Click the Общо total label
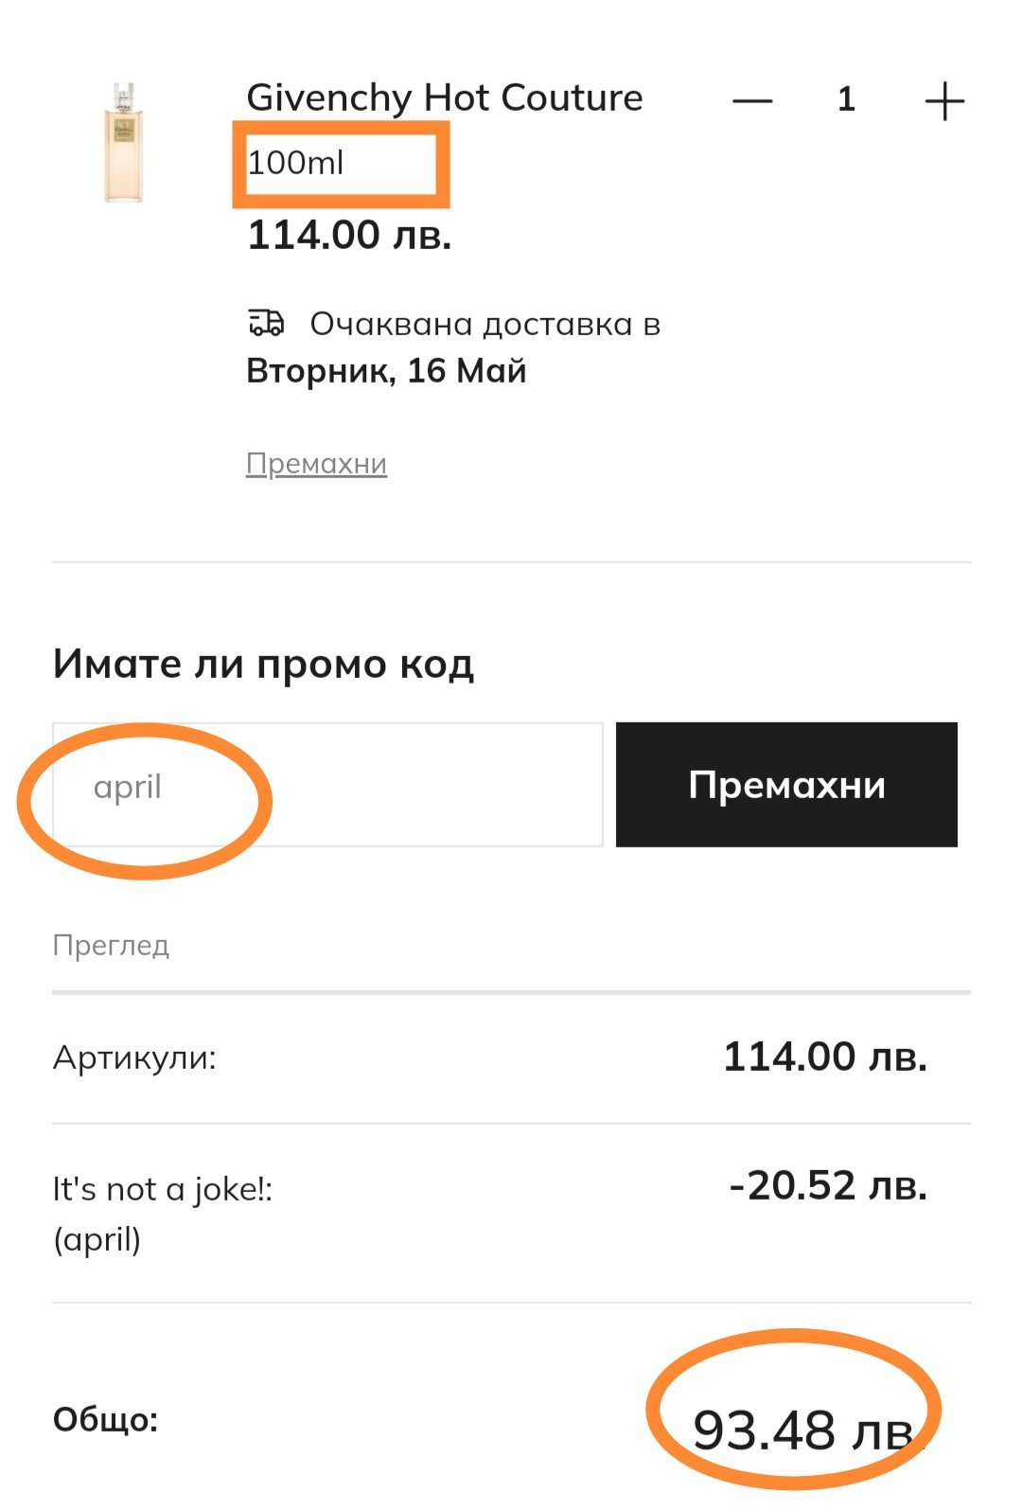The width and height of the screenshot is (1022, 1511). (x=105, y=1419)
